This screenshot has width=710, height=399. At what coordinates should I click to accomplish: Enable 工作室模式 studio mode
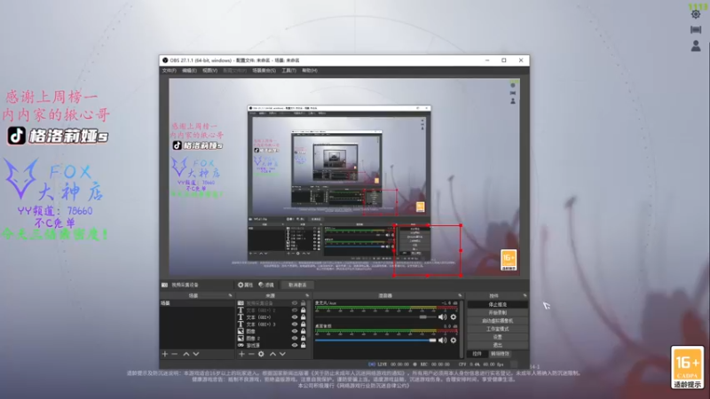(x=498, y=329)
